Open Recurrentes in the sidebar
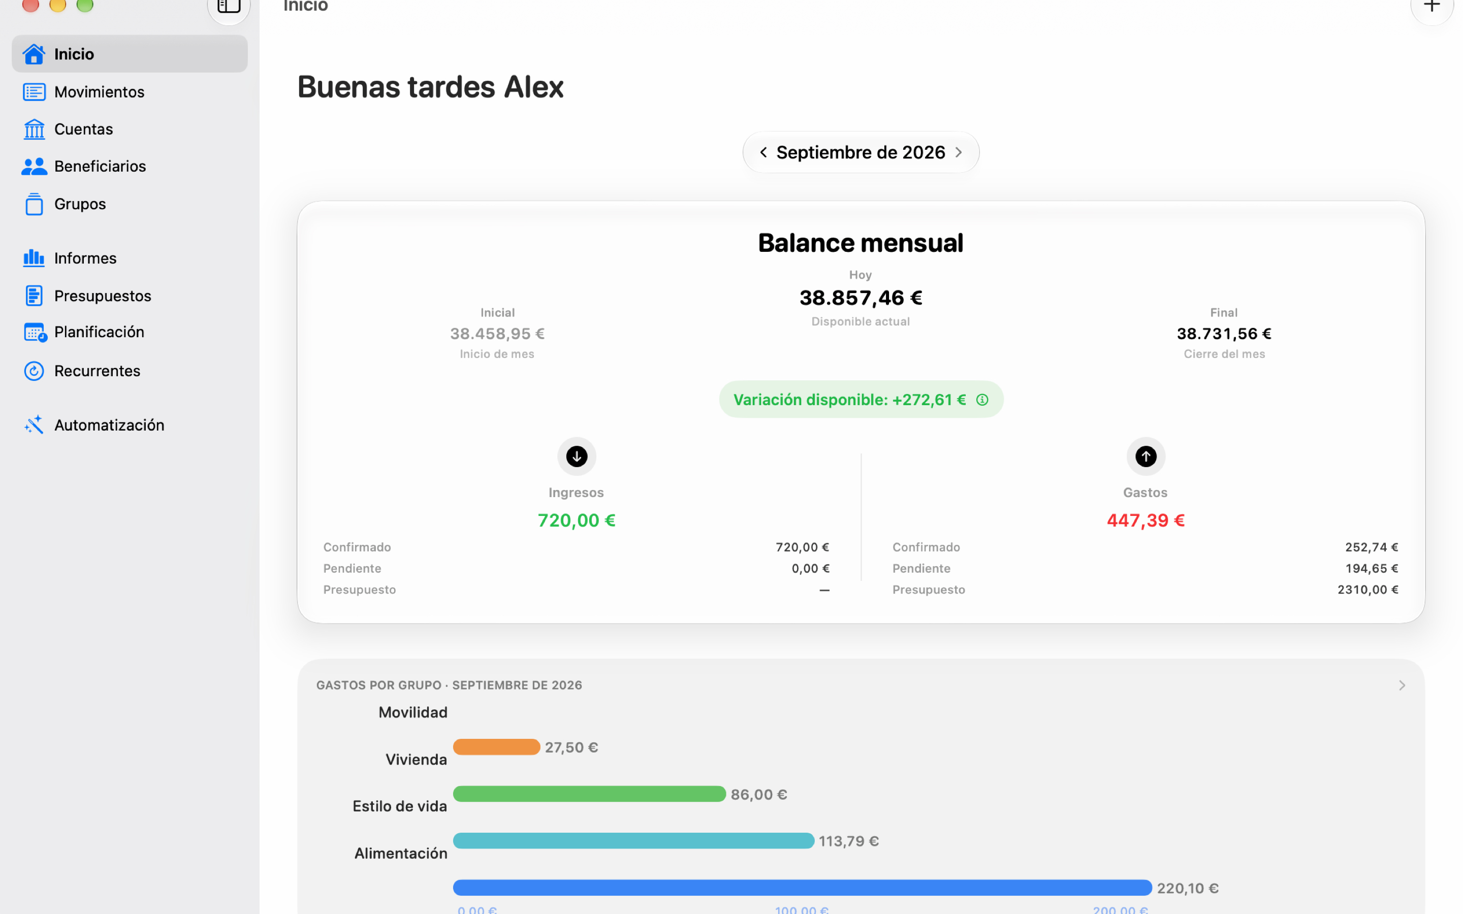 tap(130, 371)
